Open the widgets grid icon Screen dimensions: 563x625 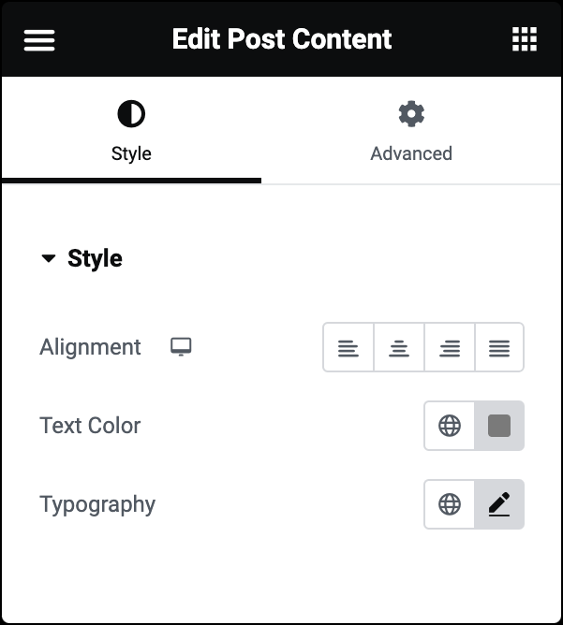point(525,39)
